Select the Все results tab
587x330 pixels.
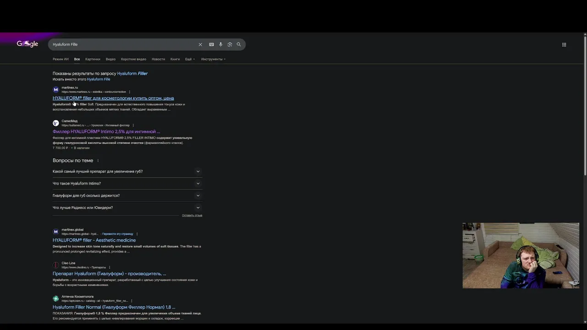[x=77, y=59]
